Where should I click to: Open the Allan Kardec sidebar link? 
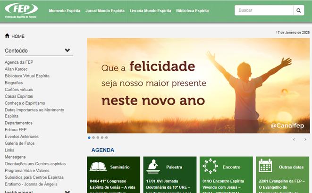pos(16,69)
